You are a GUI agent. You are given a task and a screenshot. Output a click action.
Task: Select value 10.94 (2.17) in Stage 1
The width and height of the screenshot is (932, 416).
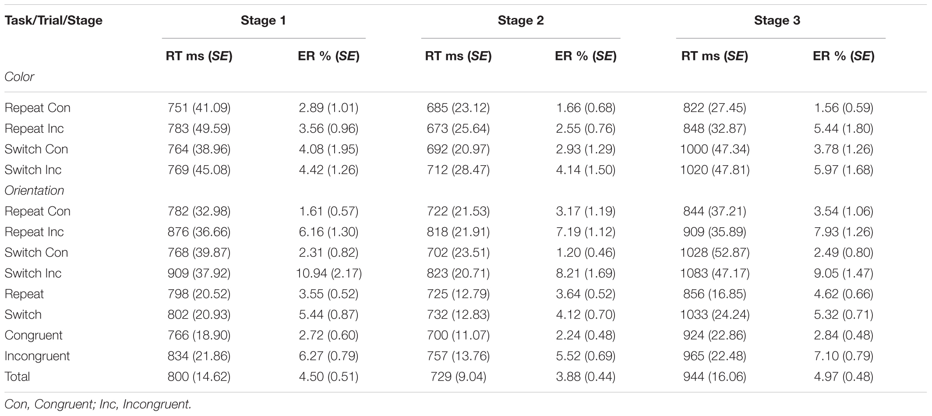[x=328, y=274]
